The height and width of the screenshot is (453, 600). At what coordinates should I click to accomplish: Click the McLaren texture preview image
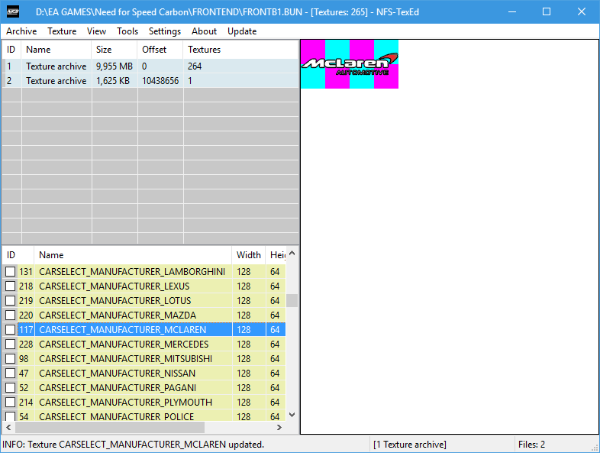click(349, 64)
